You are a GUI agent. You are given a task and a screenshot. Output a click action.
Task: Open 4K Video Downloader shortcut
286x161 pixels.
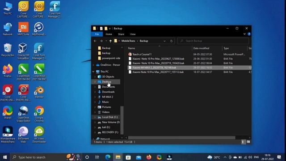[x=39, y=135]
